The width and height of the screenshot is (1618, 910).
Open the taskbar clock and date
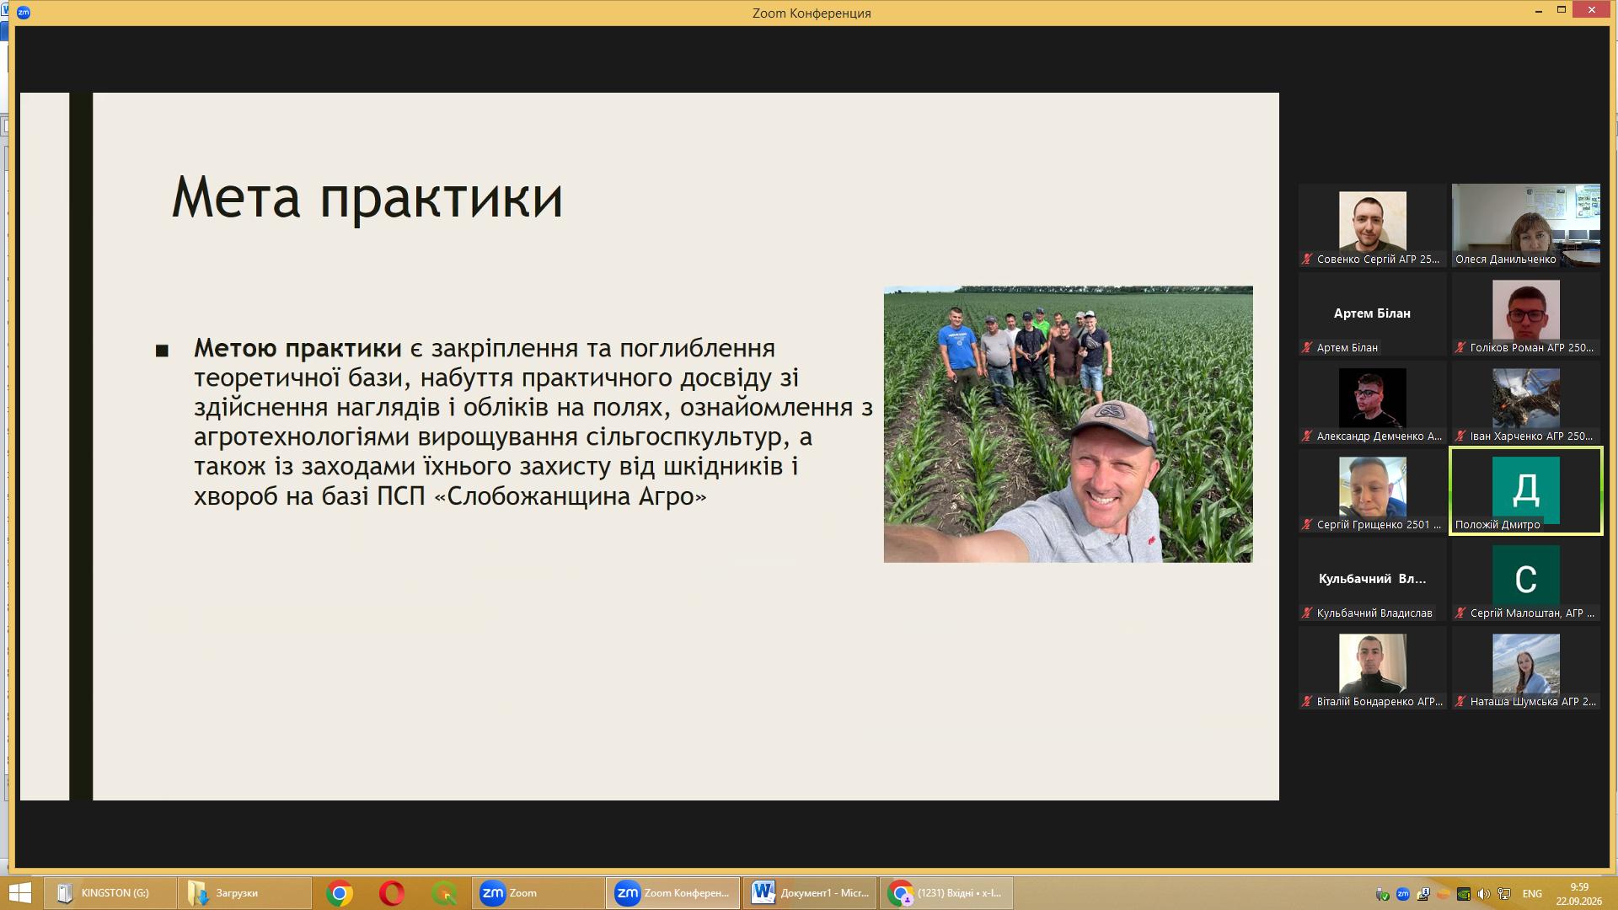(x=1579, y=894)
